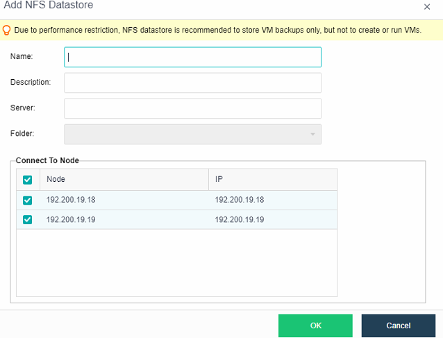Click the IP column header
443x338 pixels.
click(x=219, y=179)
